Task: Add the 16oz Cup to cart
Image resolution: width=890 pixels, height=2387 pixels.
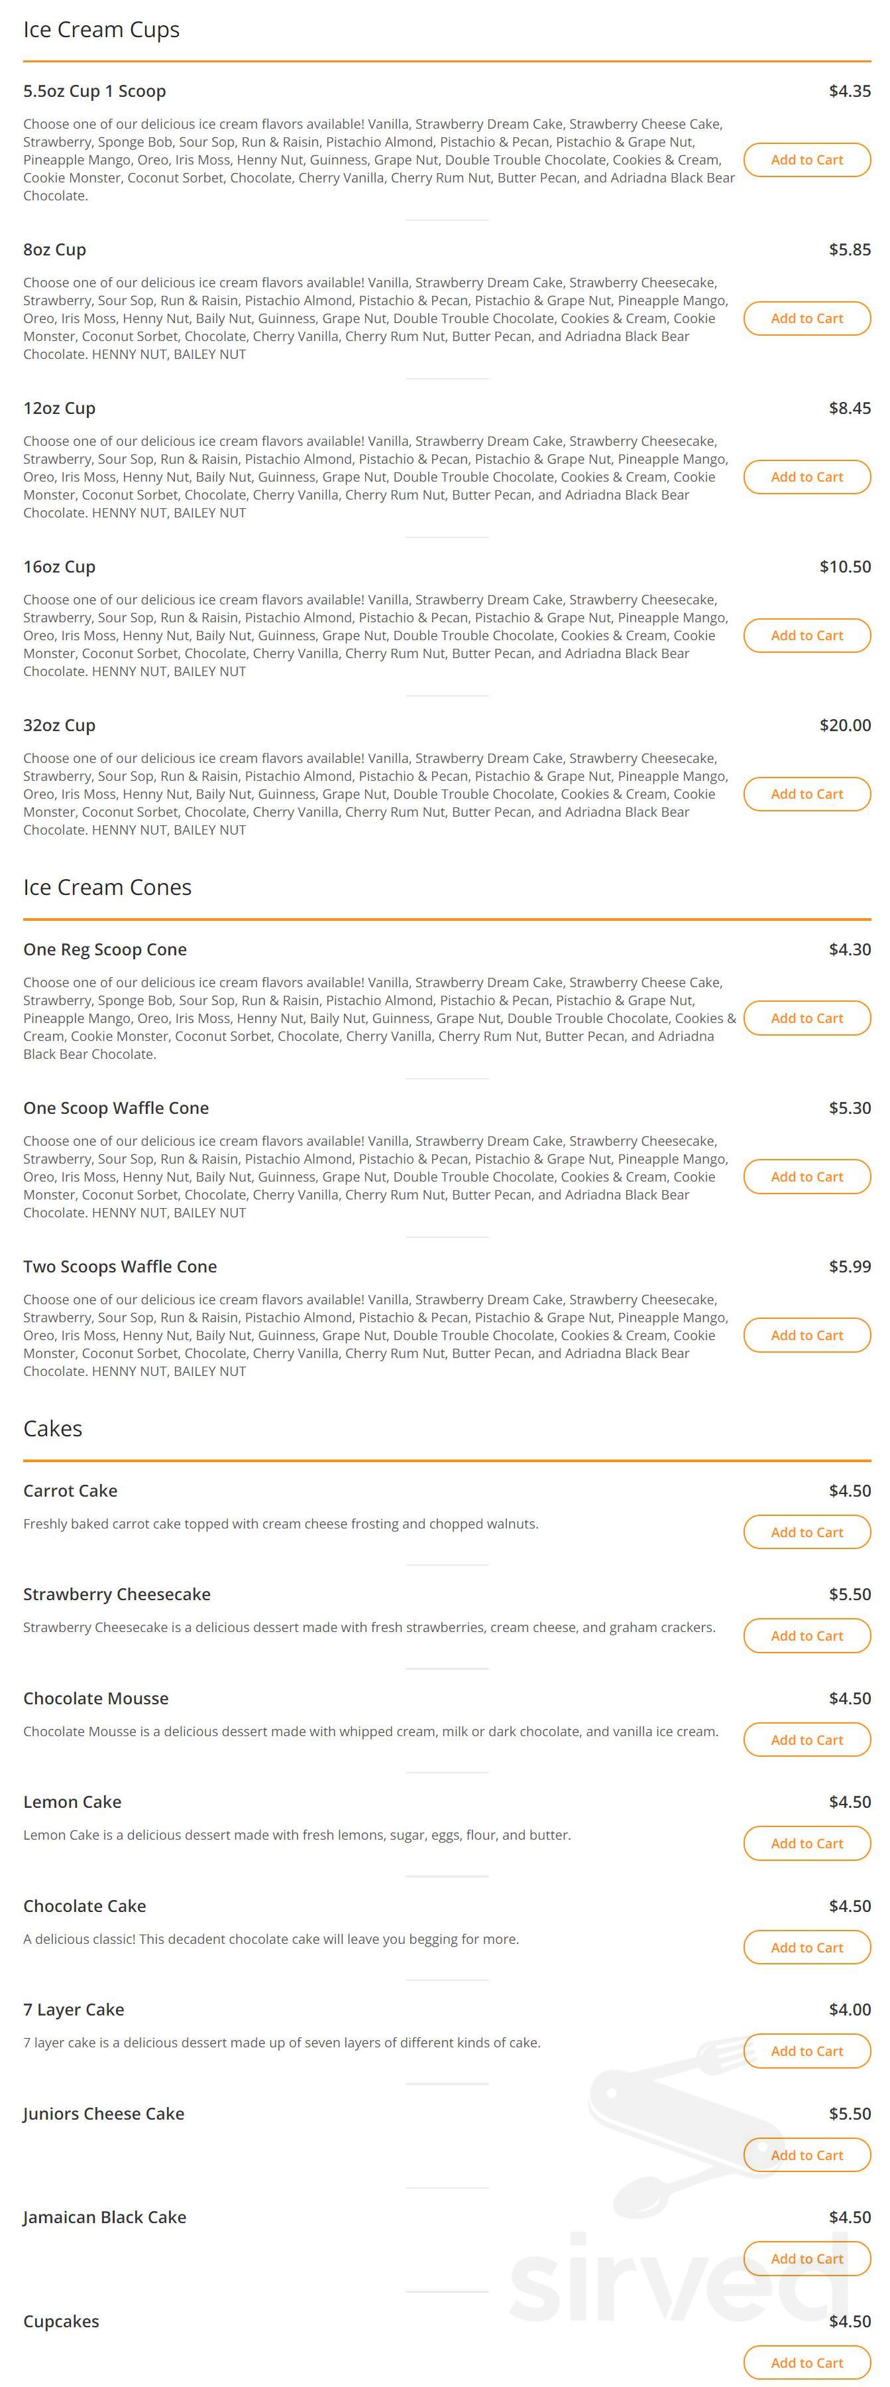Action: click(x=806, y=636)
